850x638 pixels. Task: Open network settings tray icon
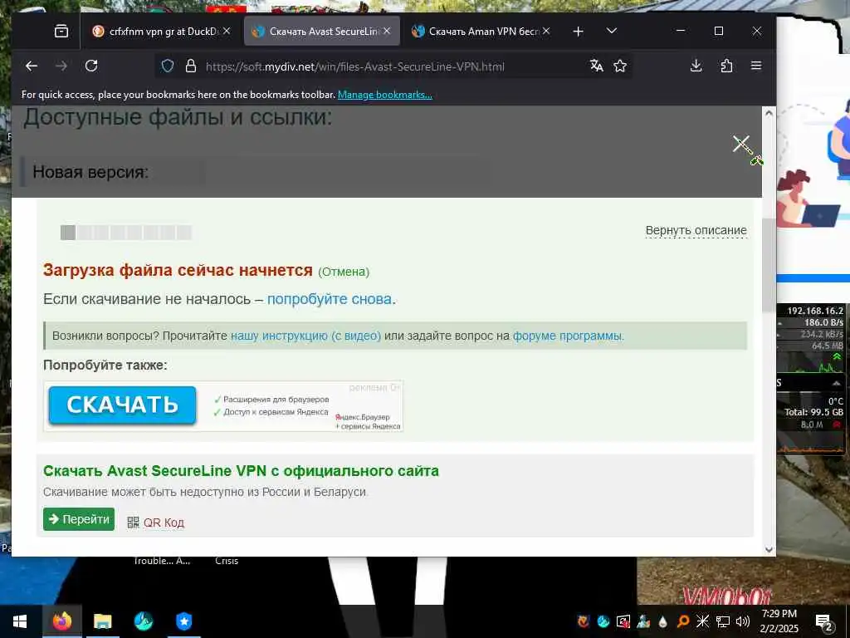coord(723,621)
